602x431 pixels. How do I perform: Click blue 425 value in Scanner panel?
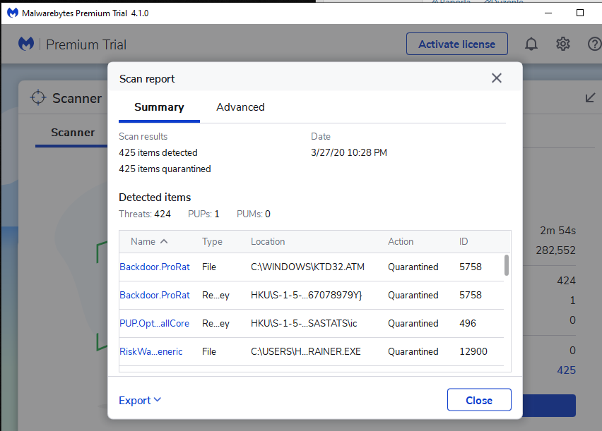click(x=566, y=370)
